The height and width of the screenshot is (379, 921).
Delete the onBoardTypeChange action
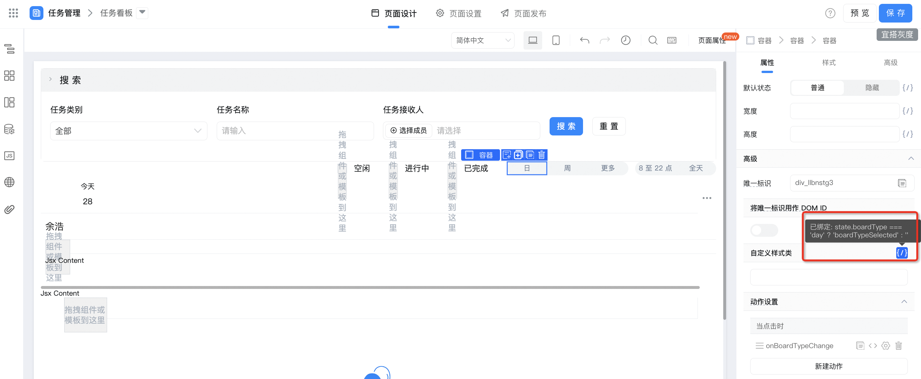(x=898, y=346)
